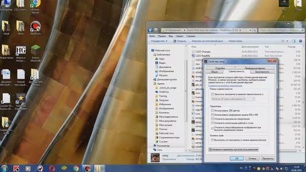The width and height of the screenshot is (306, 172).
Task: Open the Сервис menu
Action: click(x=179, y=36)
